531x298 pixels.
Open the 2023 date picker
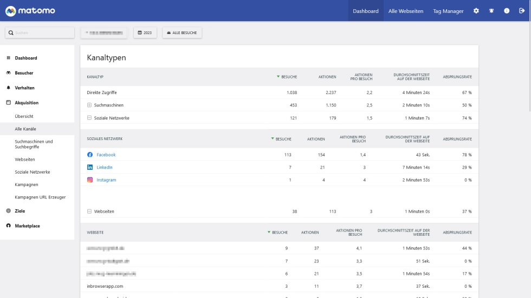[x=145, y=33]
